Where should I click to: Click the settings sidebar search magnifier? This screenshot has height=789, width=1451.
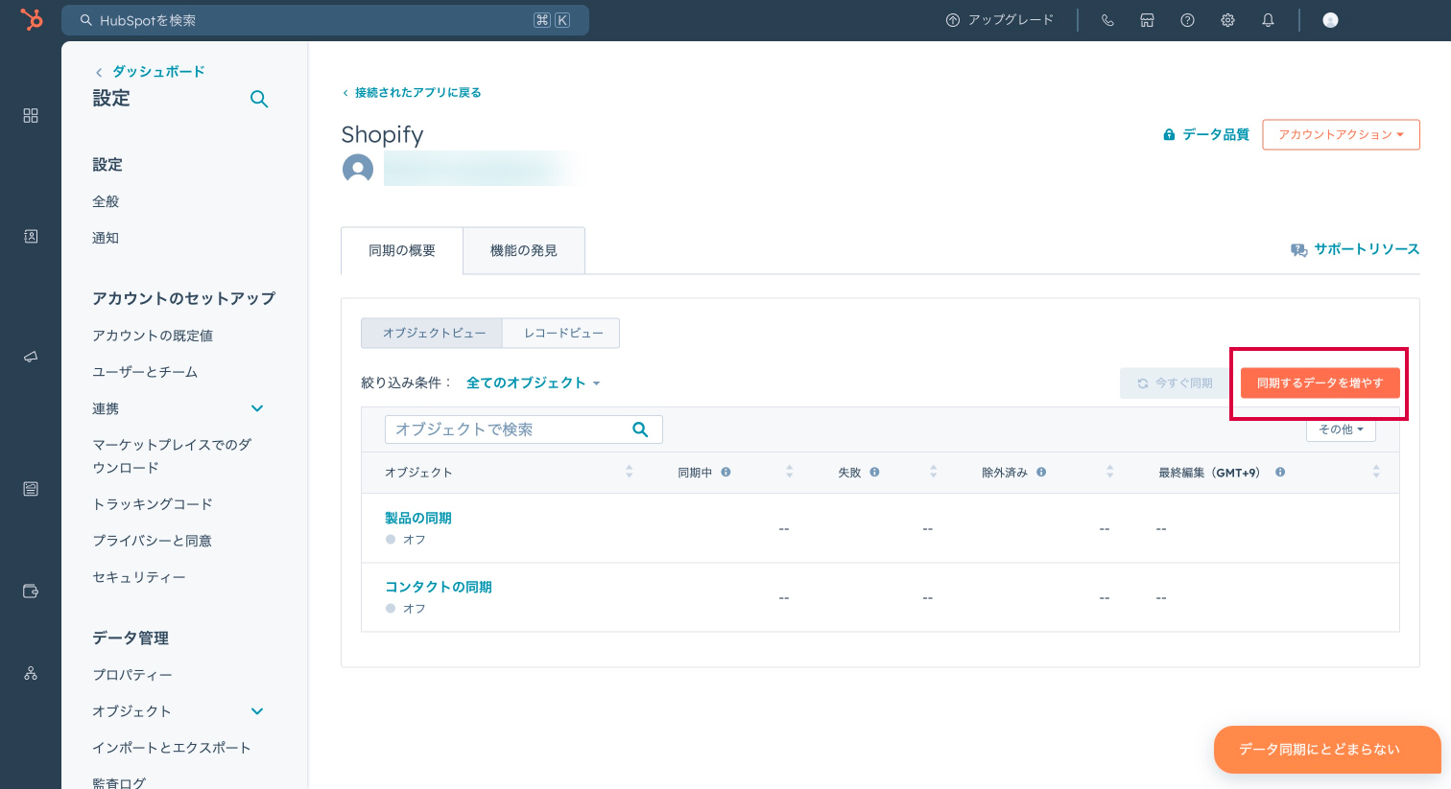[x=259, y=99]
